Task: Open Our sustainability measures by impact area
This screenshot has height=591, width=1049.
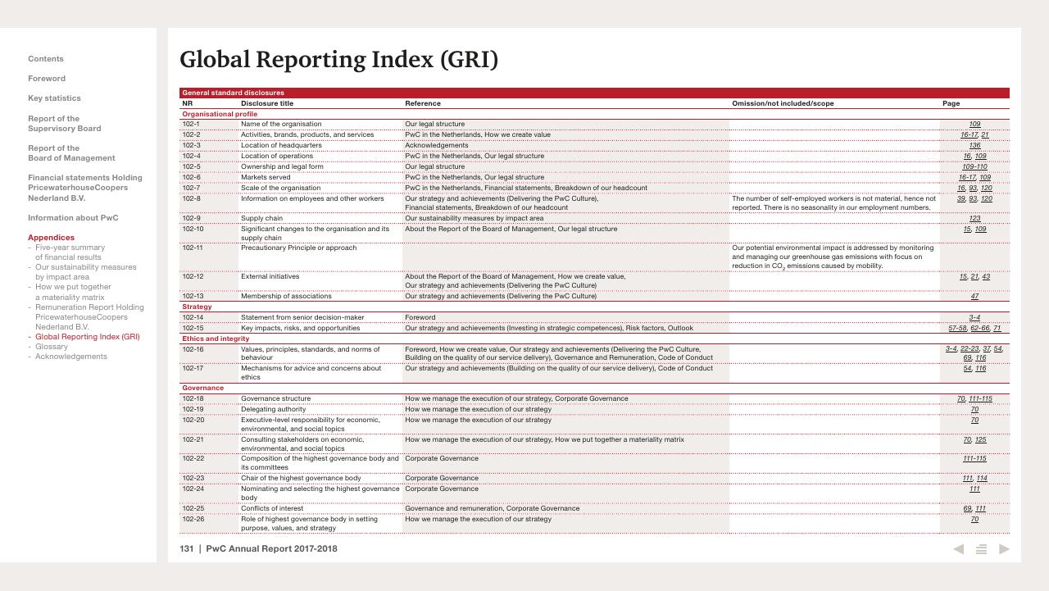Action: (85, 272)
